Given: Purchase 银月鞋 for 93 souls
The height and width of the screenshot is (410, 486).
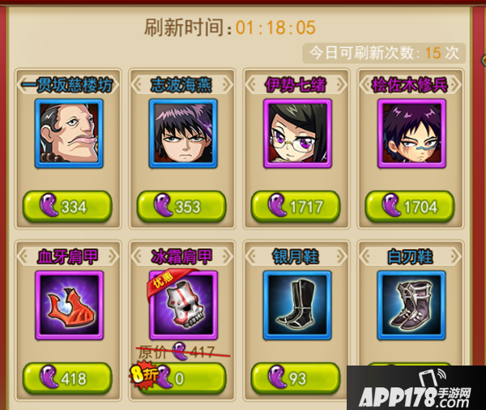Looking at the screenshot, I should [x=296, y=378].
